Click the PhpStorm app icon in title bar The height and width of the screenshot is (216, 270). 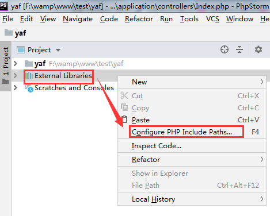pos(4,6)
